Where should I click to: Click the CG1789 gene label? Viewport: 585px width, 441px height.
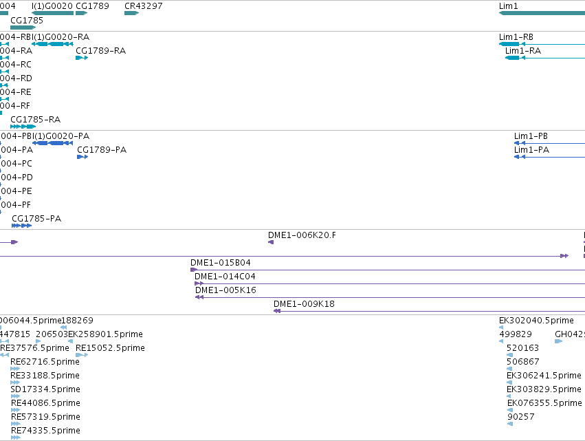[x=92, y=6]
